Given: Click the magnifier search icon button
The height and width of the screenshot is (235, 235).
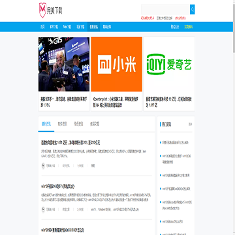Looking at the screenshot, I should pos(193,10).
